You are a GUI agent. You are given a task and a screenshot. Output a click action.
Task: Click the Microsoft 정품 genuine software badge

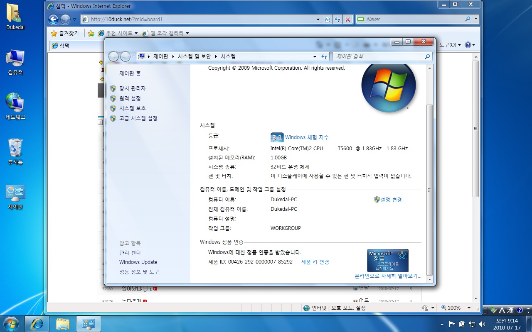[388, 260]
